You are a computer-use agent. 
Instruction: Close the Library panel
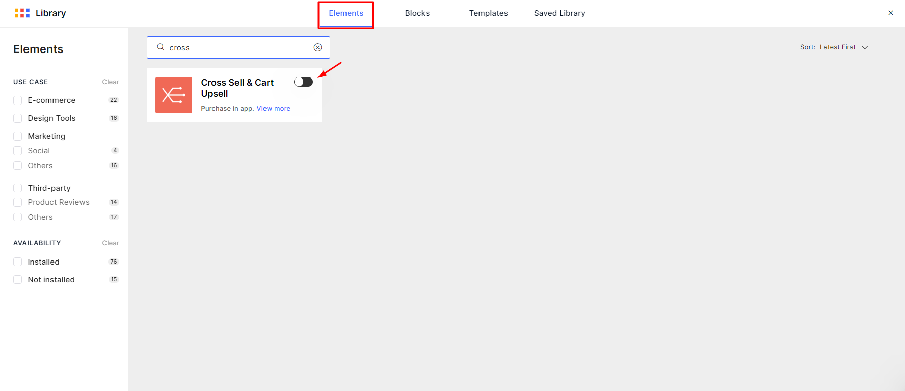[891, 13]
